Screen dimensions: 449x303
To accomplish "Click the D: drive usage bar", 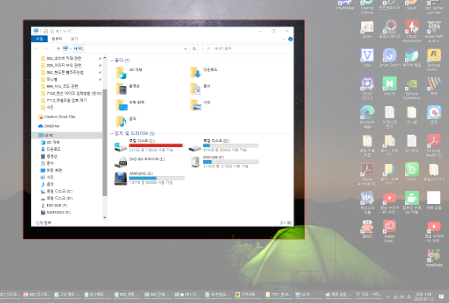I will 230,145.
